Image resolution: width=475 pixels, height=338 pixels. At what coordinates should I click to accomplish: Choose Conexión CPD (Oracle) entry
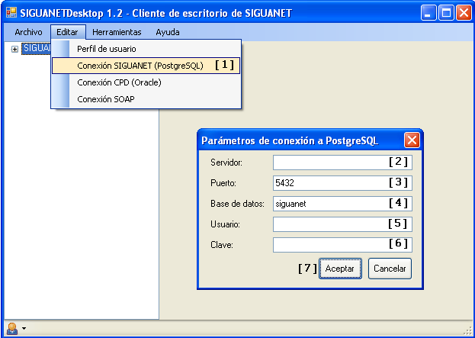[x=146, y=82]
